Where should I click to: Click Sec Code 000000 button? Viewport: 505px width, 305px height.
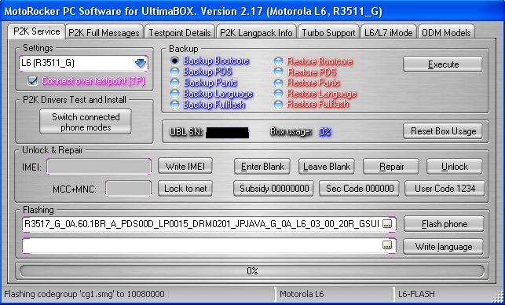click(359, 189)
